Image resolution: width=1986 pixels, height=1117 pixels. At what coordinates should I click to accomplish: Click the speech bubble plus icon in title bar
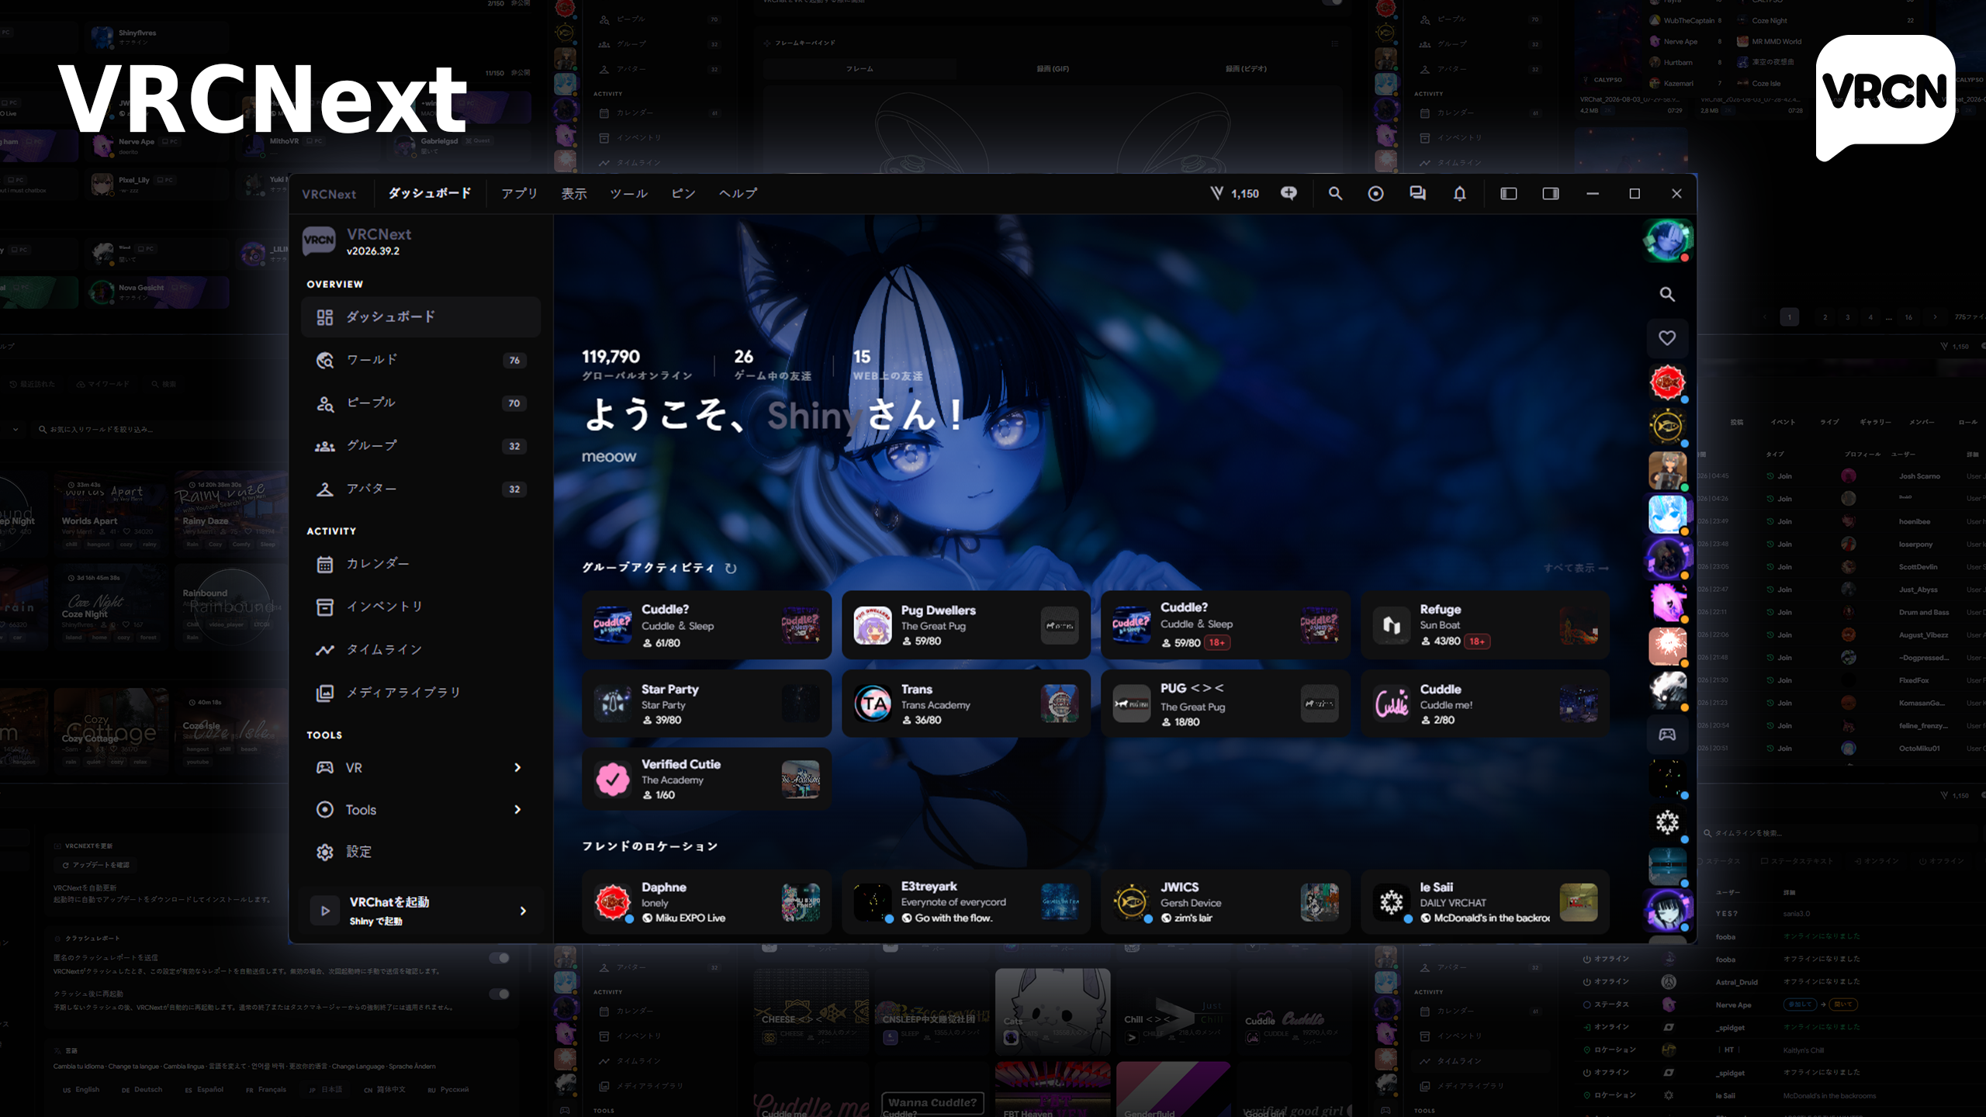(x=1289, y=193)
